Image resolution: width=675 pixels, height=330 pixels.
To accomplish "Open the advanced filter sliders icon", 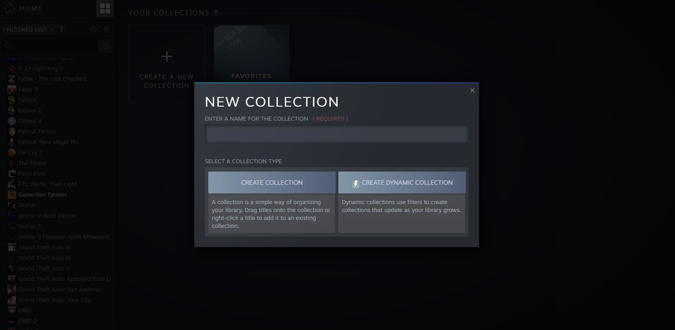I will [104, 47].
